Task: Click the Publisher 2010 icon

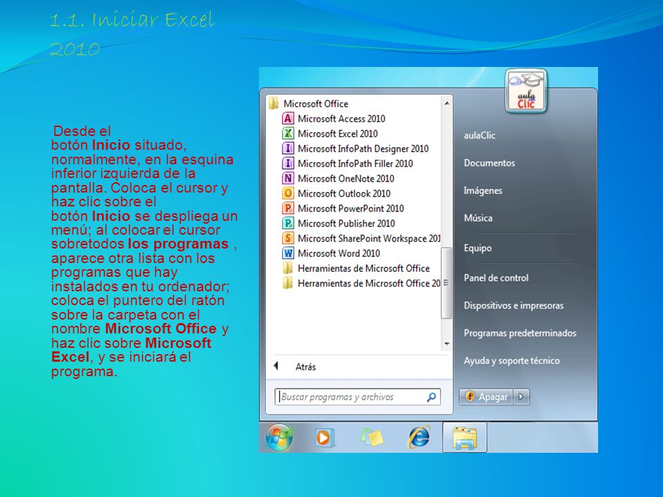Action: click(x=288, y=223)
